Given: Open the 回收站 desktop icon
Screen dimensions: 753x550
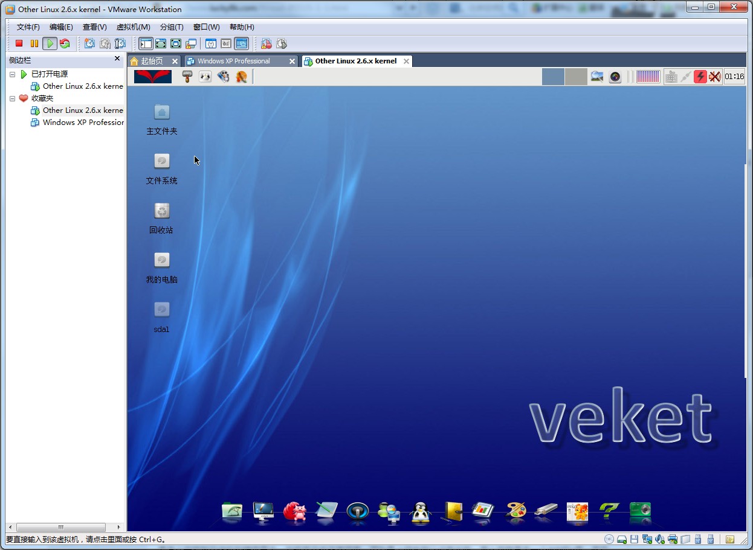Looking at the screenshot, I should 161,218.
